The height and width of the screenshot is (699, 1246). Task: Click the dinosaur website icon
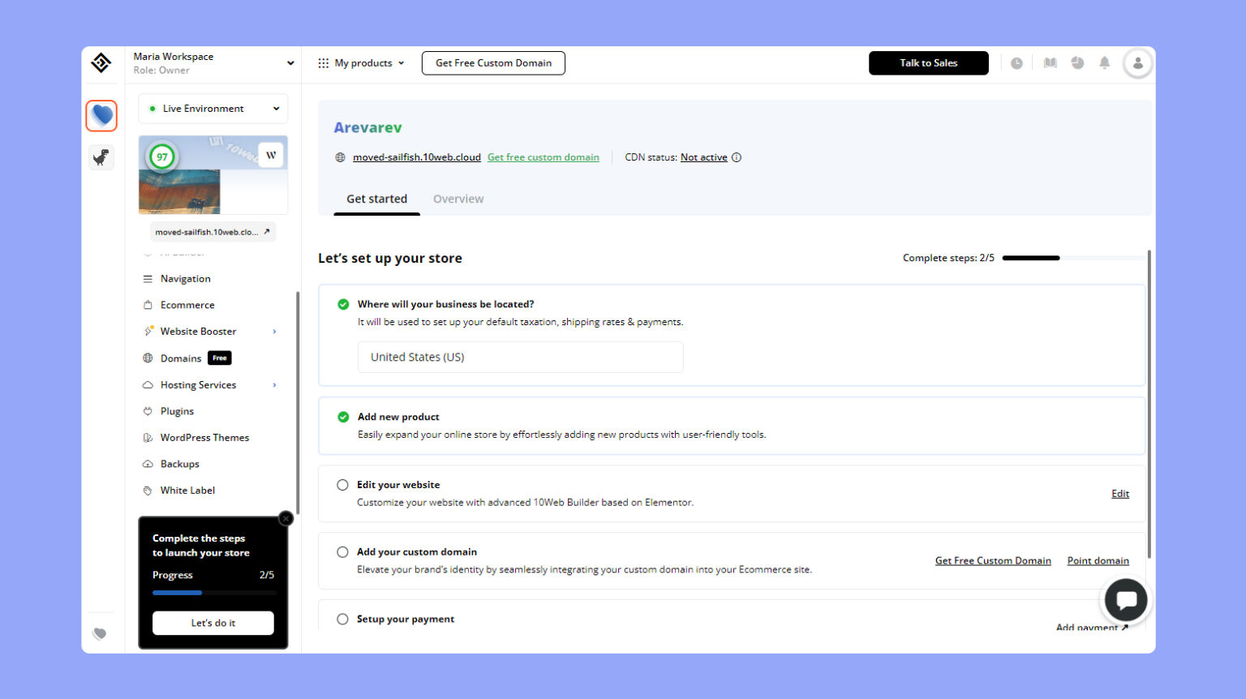pos(101,157)
